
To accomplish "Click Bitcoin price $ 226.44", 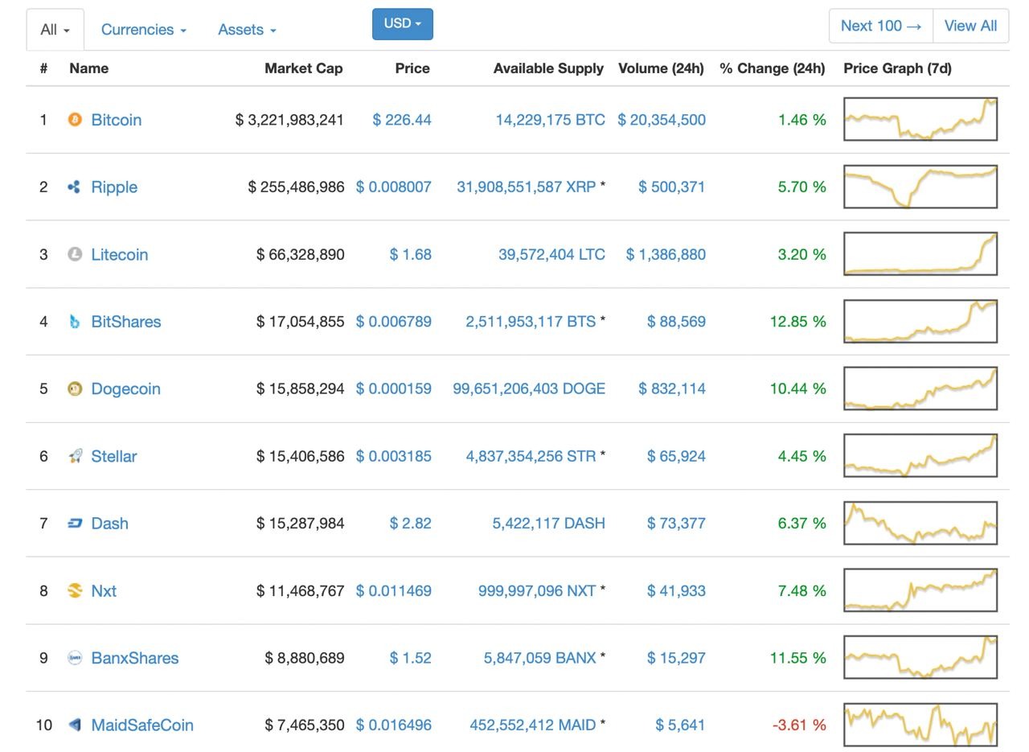I will [402, 120].
